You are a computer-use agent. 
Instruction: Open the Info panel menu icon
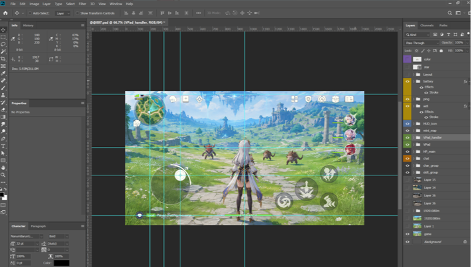click(83, 26)
